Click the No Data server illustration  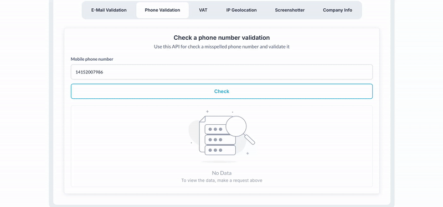(x=222, y=136)
